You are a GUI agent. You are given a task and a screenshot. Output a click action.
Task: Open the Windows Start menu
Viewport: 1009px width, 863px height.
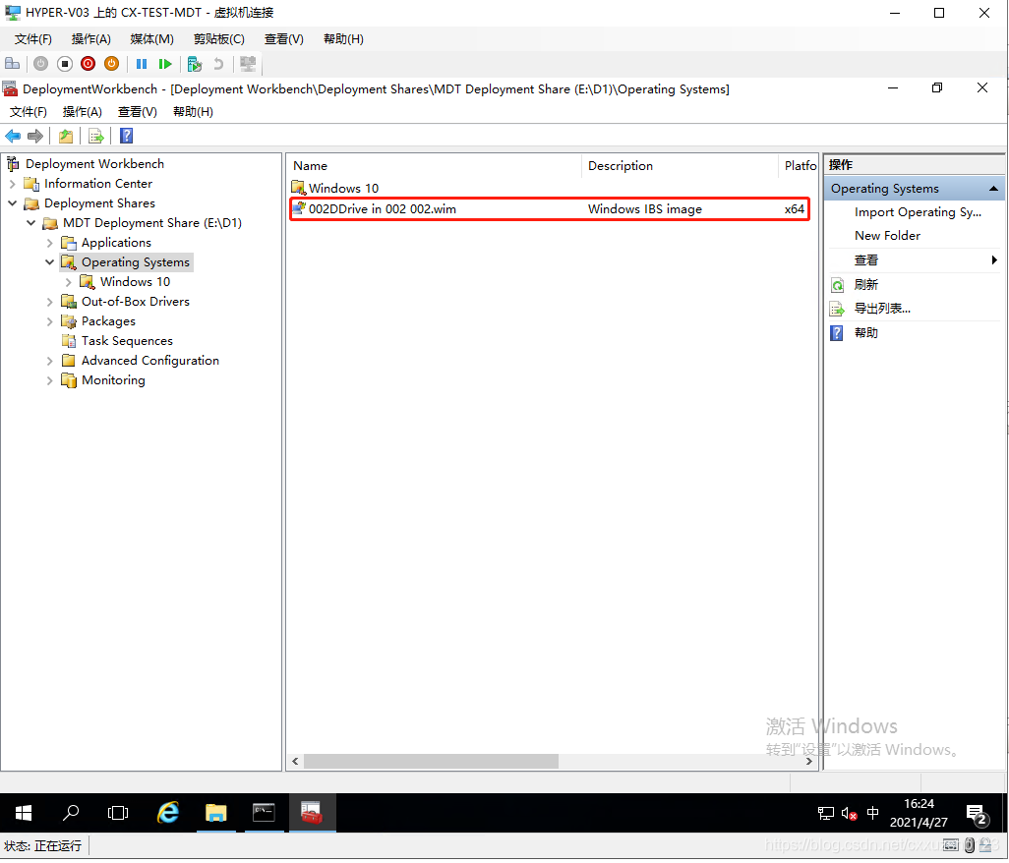click(x=24, y=814)
